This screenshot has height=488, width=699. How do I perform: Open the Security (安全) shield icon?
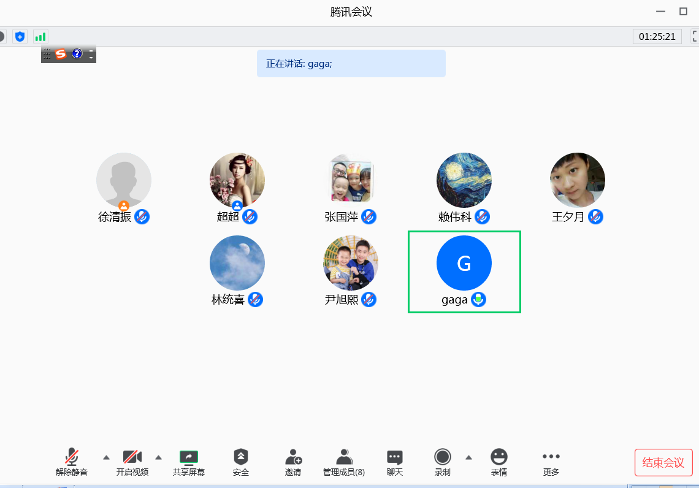coord(241,457)
